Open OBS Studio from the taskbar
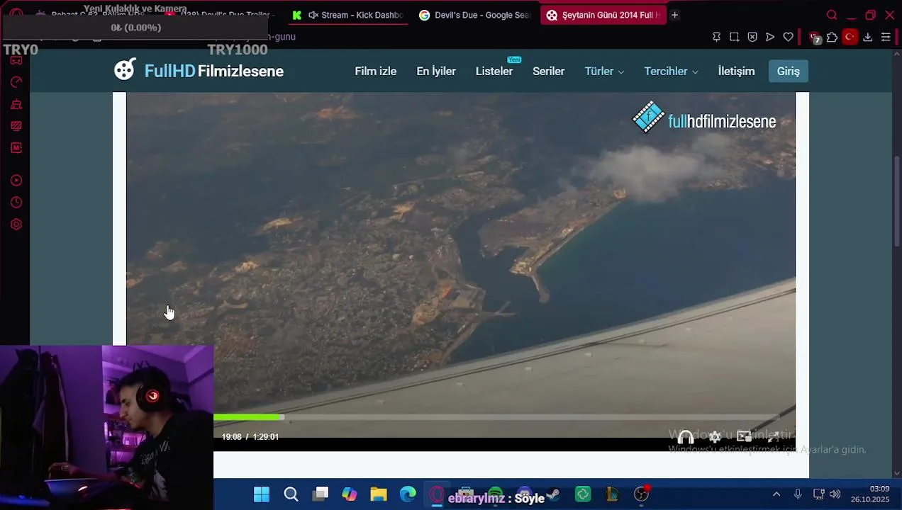The width and height of the screenshot is (902, 510). [x=641, y=494]
